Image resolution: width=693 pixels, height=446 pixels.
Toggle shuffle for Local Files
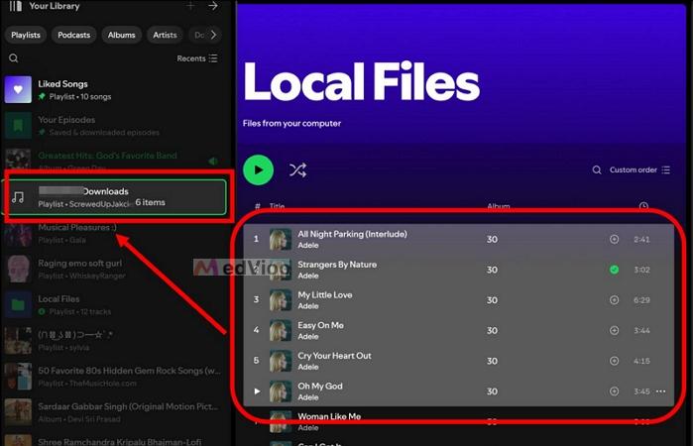click(297, 170)
